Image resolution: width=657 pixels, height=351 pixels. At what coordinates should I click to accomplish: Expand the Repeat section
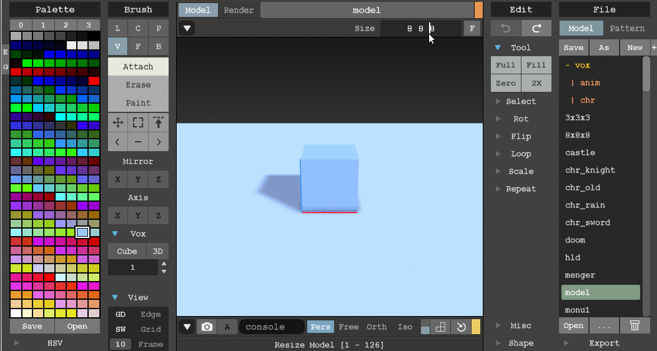pyautogui.click(x=498, y=189)
